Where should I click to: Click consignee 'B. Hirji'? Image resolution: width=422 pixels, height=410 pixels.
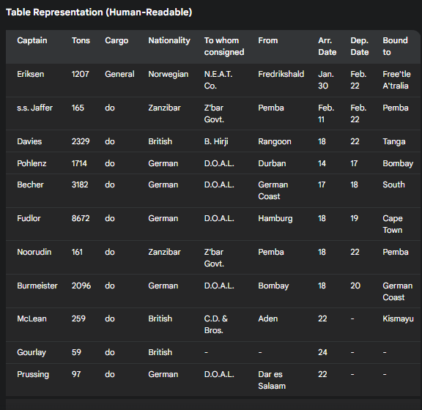pos(216,141)
